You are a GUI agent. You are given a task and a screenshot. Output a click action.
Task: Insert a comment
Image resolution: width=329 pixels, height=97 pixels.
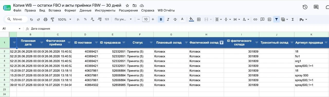pos(262,19)
